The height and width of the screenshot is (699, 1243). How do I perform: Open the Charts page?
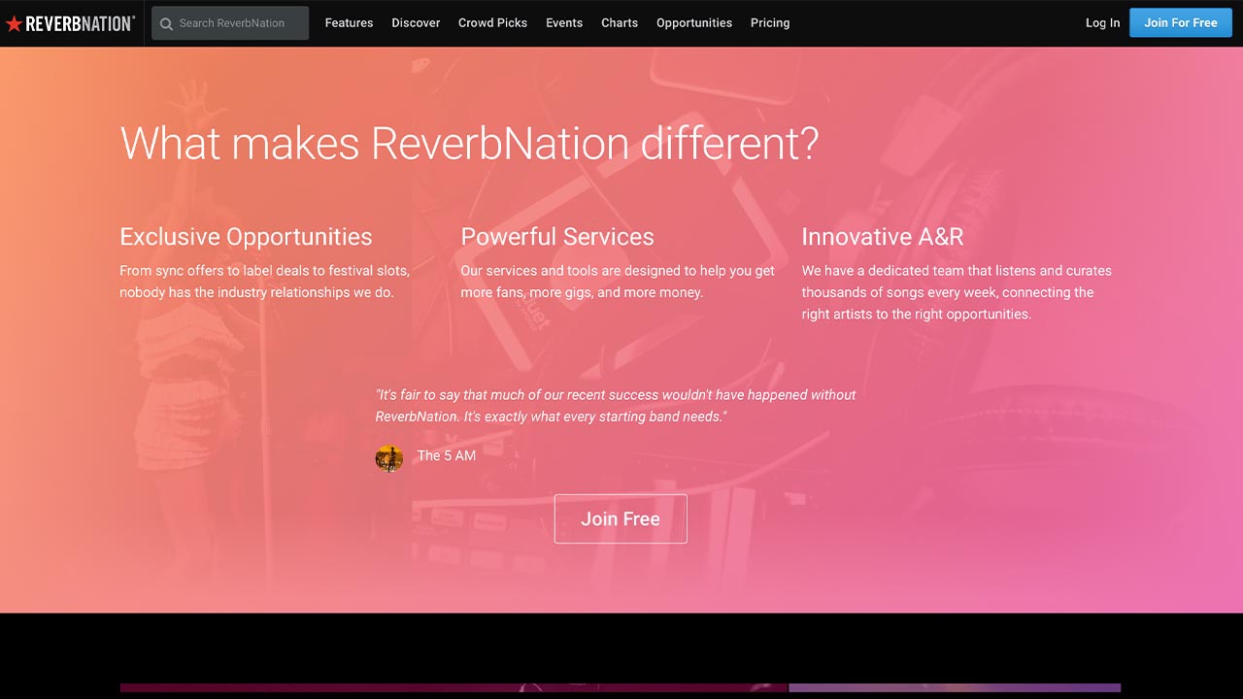[620, 22]
